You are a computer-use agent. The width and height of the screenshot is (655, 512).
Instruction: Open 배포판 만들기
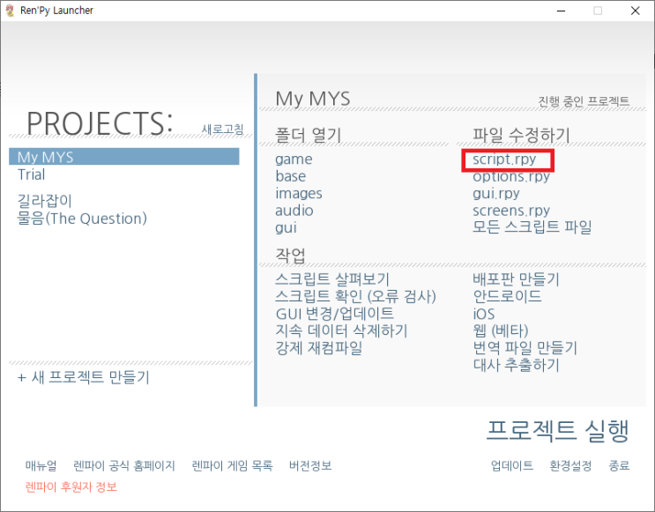tap(516, 279)
